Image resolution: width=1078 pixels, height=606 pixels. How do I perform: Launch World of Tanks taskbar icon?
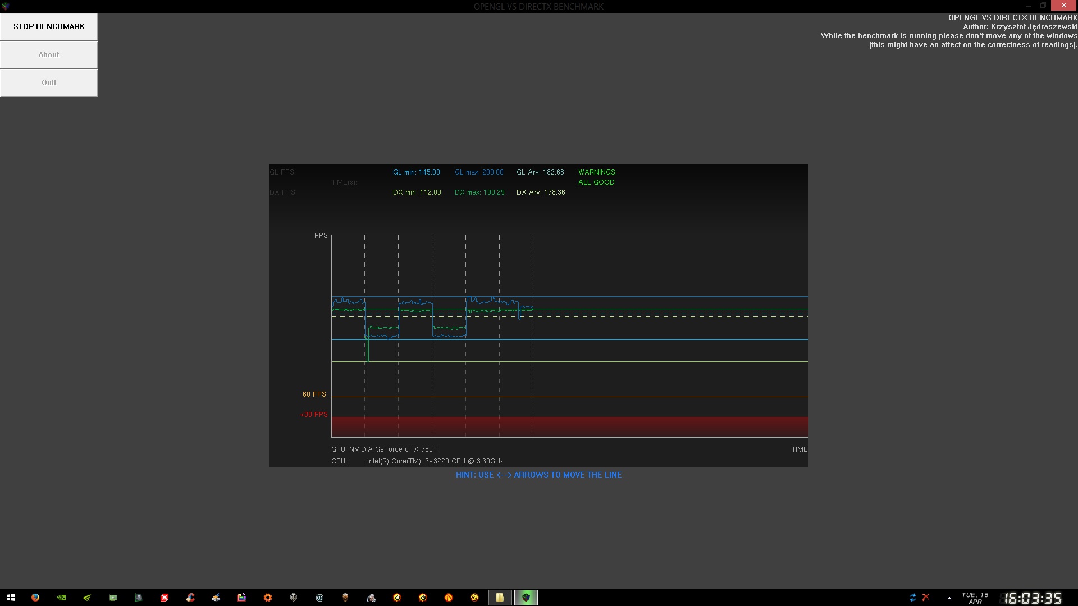tap(294, 598)
